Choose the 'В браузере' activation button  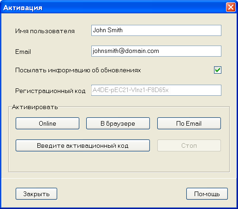click(x=118, y=123)
